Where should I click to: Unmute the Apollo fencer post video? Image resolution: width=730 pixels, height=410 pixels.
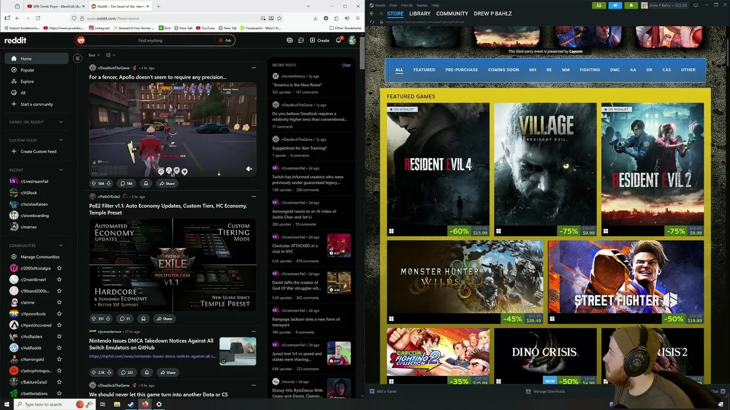(249, 169)
